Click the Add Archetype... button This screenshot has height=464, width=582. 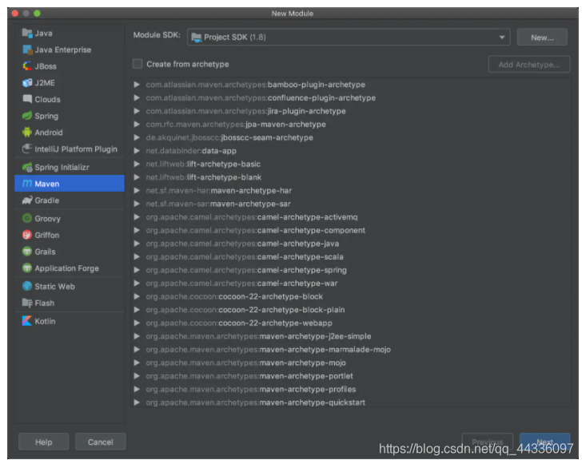pos(529,64)
